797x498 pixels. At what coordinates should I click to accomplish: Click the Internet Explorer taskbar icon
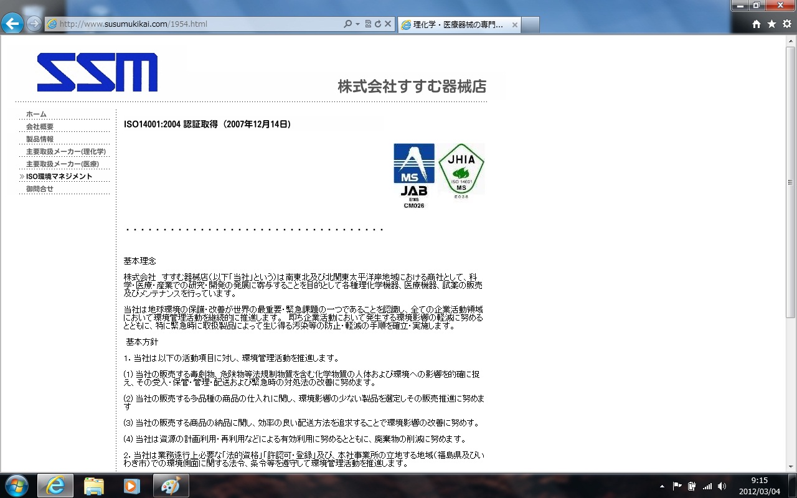(x=55, y=486)
